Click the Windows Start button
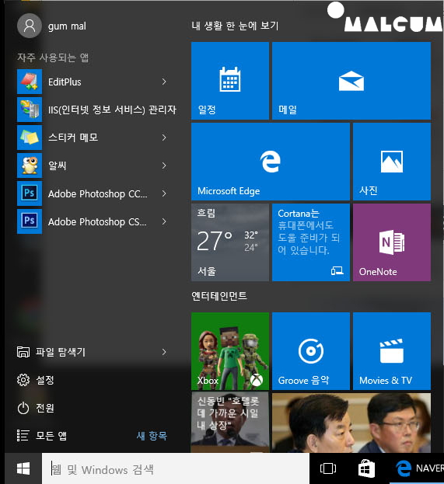Viewport: 444px width, 484px height. [23, 468]
